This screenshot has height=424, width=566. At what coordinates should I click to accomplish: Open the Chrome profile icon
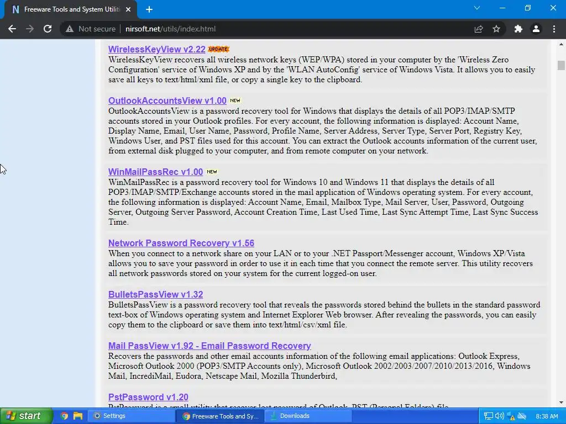click(x=536, y=29)
